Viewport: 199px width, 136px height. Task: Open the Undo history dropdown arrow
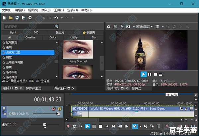tap(62, 18)
